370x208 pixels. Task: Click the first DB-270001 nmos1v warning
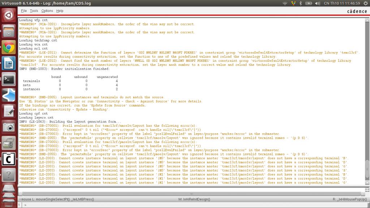pyautogui.click(x=108, y=126)
